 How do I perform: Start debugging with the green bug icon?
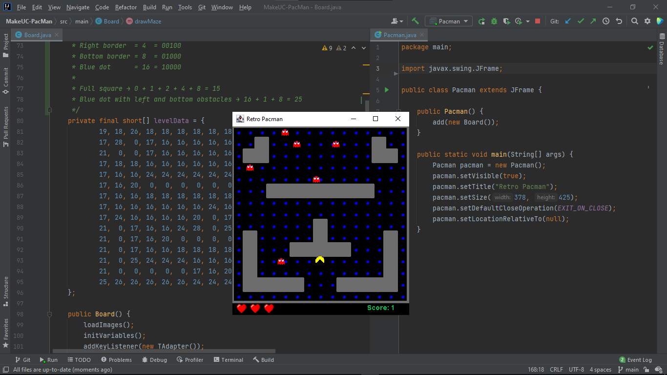click(x=494, y=21)
